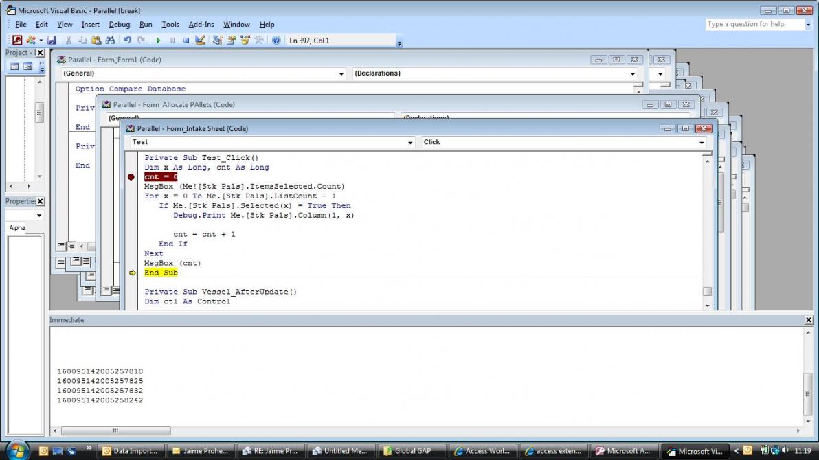Save the project with the floppy disk icon
Viewport: 819px width, 460px height.
[52, 41]
